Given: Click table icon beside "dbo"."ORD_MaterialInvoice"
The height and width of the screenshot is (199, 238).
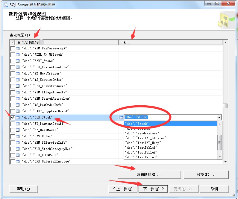Looking at the screenshot, I should point(18,162).
